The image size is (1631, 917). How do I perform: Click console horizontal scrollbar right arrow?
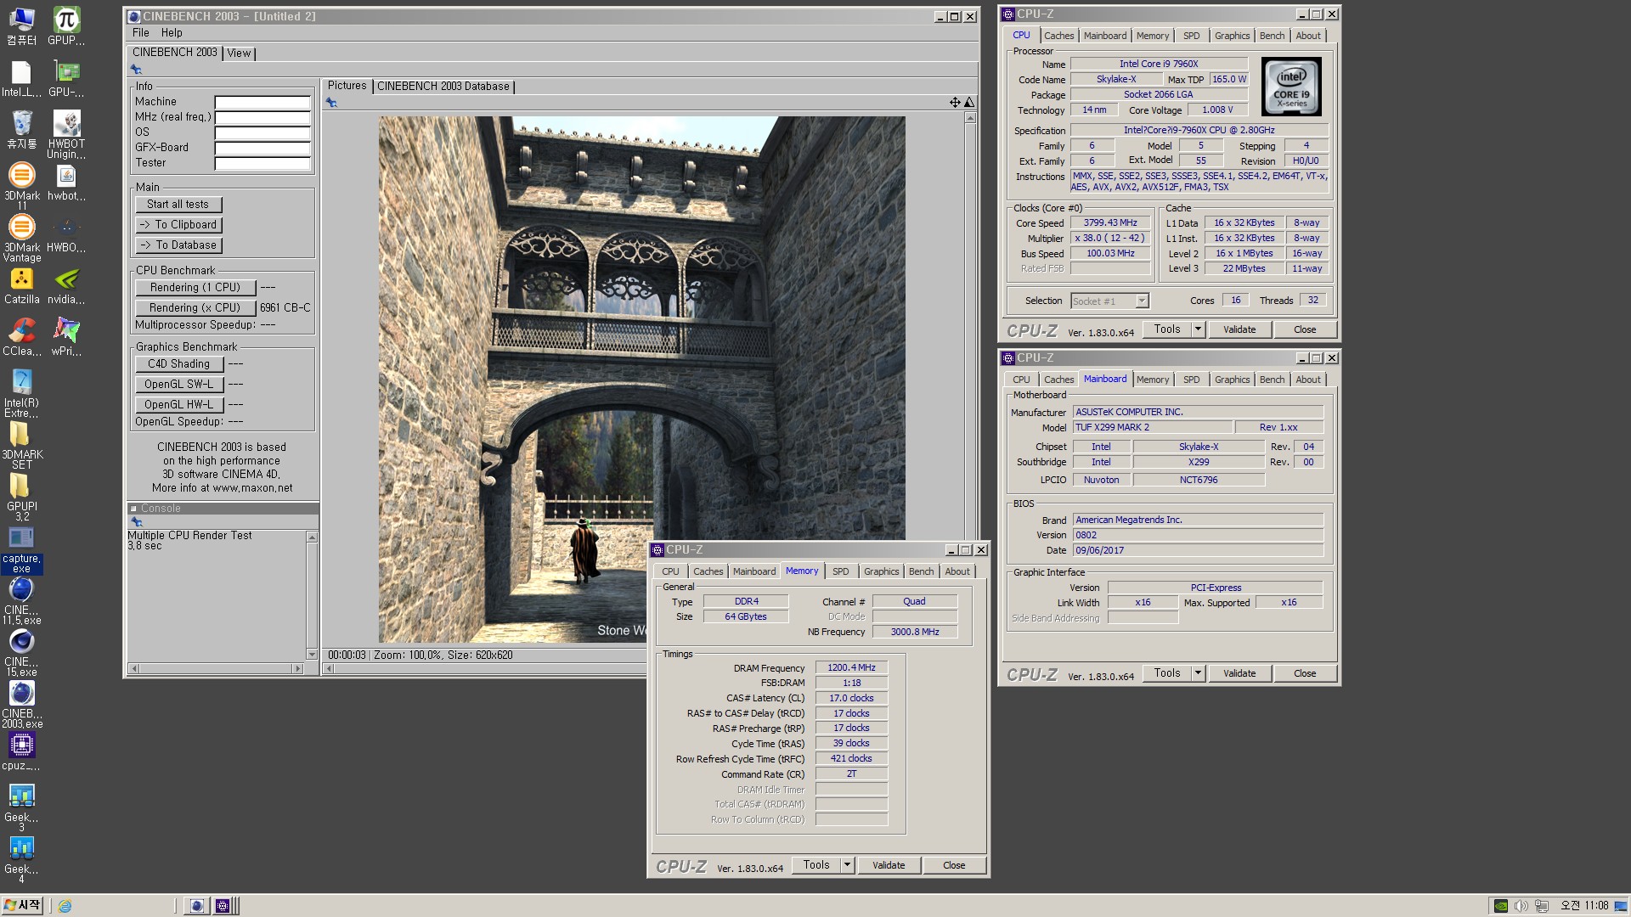pos(297,669)
